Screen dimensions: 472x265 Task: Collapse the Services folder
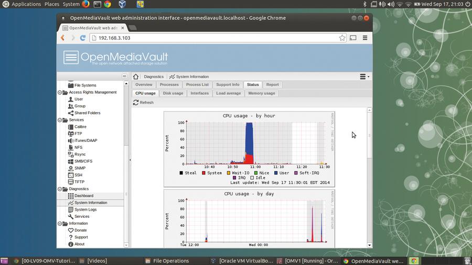[x=60, y=120]
